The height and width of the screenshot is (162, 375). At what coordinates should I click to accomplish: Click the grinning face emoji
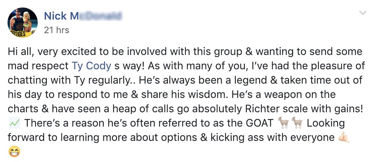[x=14, y=152]
